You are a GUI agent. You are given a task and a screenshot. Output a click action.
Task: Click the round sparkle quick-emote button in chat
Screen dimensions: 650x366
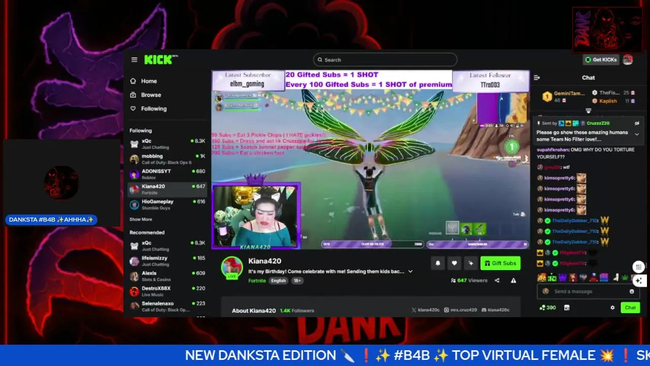point(639,280)
